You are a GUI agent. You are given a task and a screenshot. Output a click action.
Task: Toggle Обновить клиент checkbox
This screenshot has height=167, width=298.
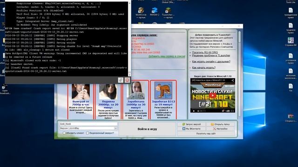[x=64, y=133]
